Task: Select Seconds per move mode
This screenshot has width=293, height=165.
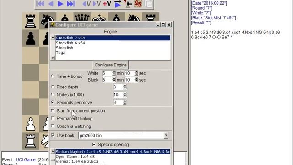Action: [53, 103]
